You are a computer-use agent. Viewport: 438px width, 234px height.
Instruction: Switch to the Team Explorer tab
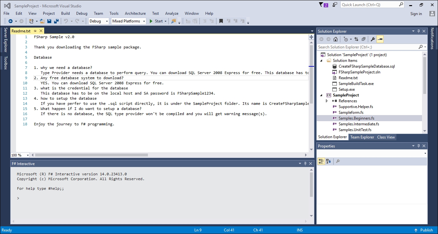pos(362,137)
